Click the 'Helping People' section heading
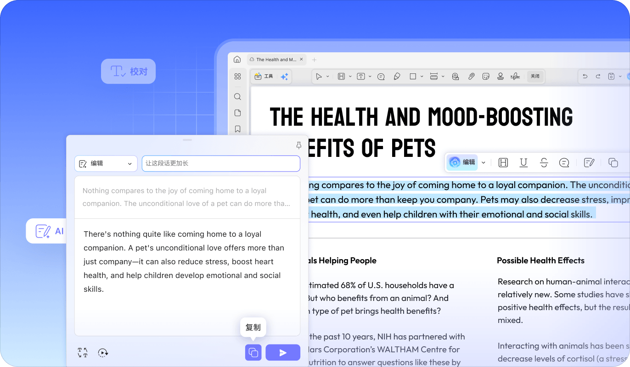 tap(347, 261)
